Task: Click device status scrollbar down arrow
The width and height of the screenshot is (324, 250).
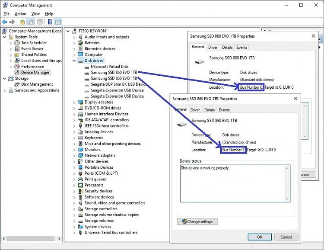Action: tap(287, 199)
